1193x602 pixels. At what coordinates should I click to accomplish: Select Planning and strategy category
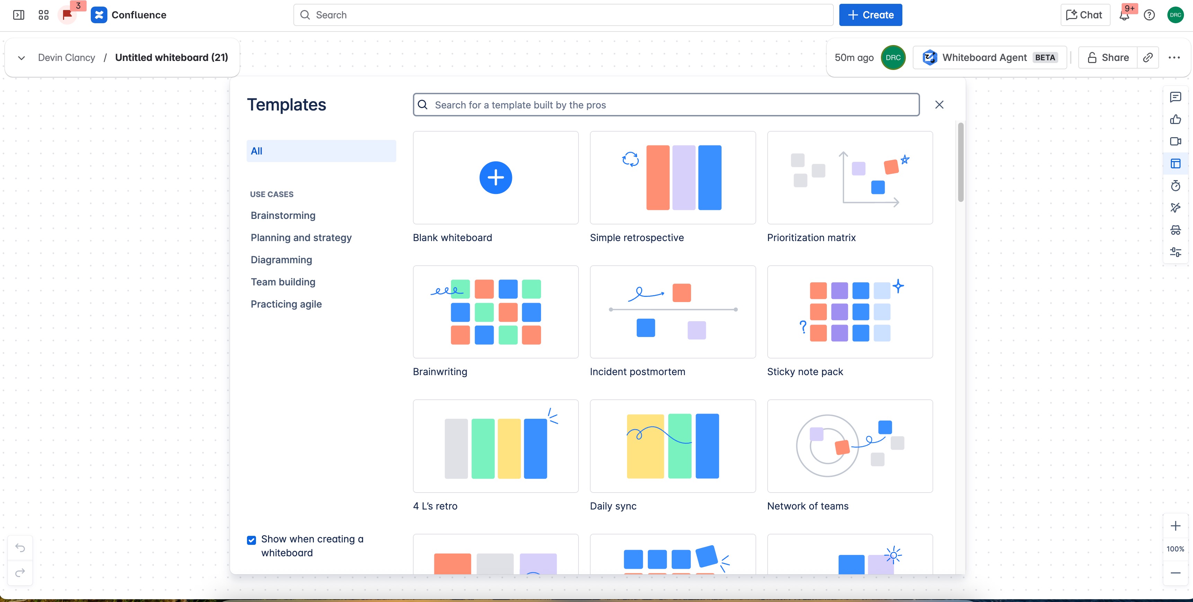click(x=301, y=238)
